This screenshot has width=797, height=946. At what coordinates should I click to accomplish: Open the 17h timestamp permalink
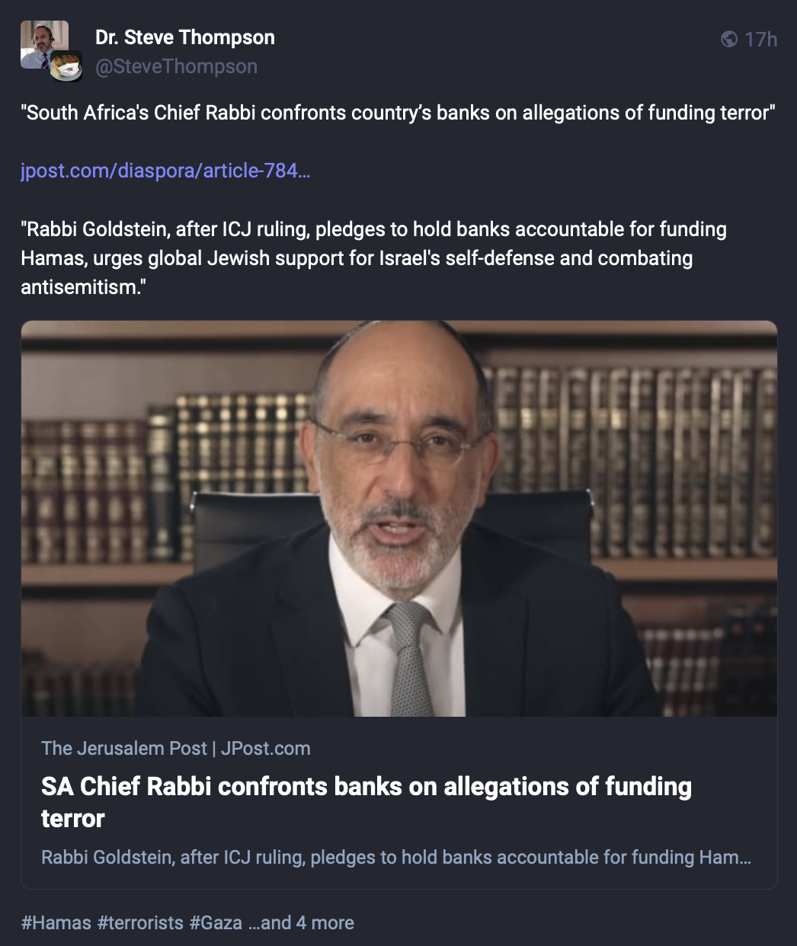point(760,39)
